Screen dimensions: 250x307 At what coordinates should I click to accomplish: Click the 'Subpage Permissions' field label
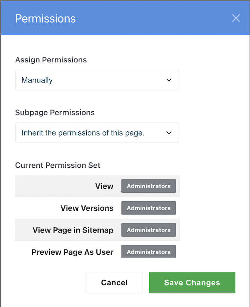pos(55,113)
